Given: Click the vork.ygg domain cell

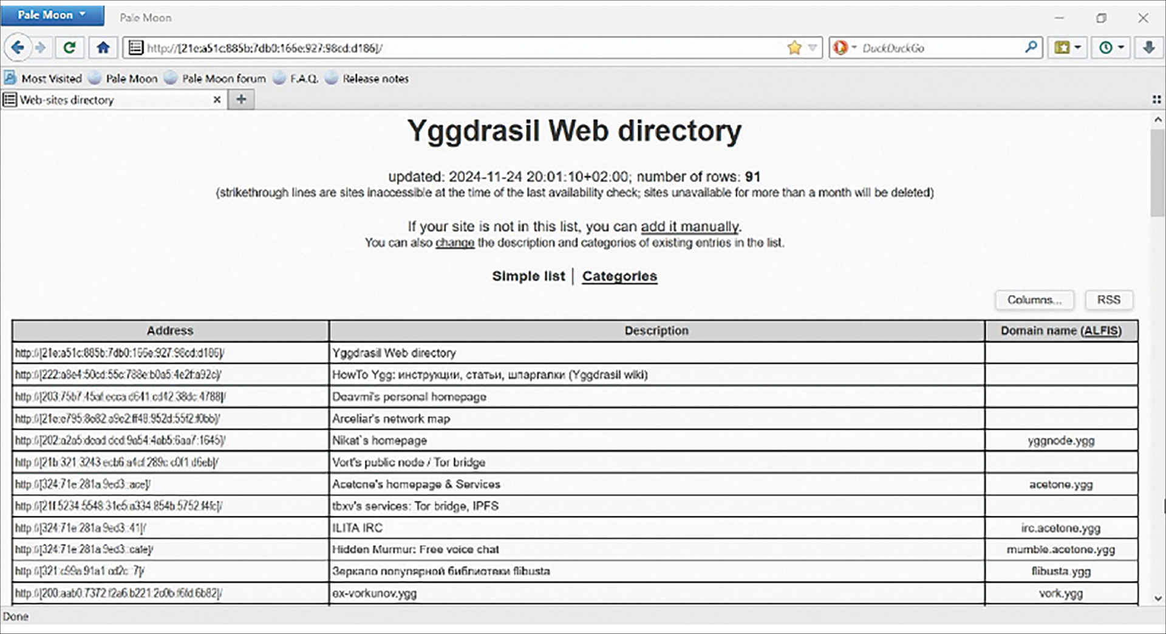Looking at the screenshot, I should (x=1061, y=593).
